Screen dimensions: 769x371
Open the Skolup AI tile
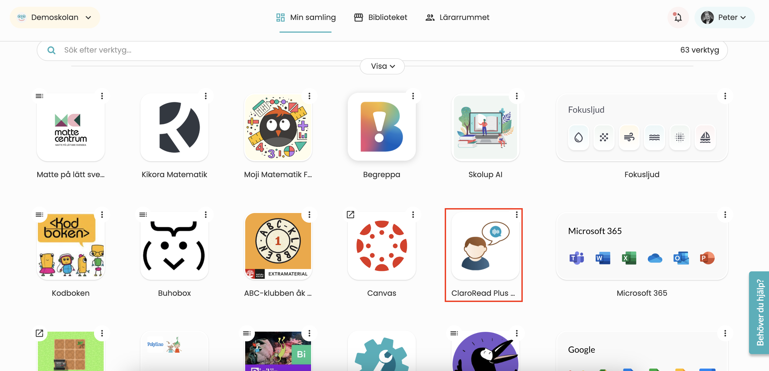click(x=485, y=127)
